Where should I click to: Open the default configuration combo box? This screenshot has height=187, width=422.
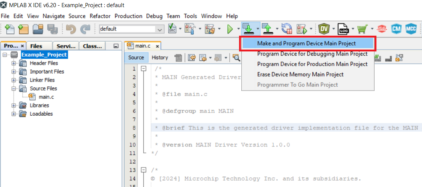point(131,29)
